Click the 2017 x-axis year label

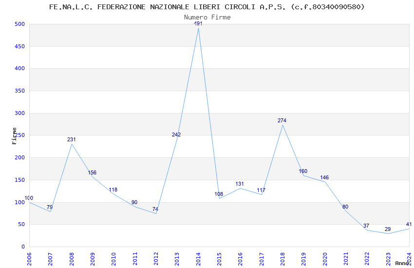click(262, 259)
